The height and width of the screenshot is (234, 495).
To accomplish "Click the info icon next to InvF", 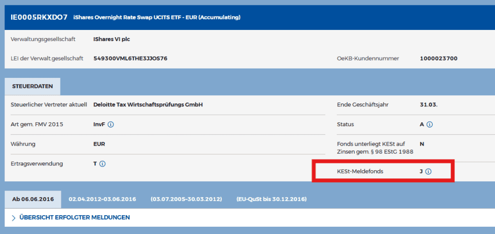I will tap(111, 125).
